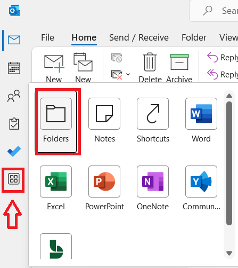Click the apps flyout scrollbar thumb
238x268 pixels.
(229, 163)
